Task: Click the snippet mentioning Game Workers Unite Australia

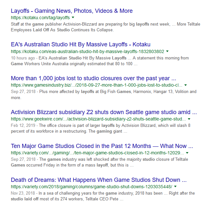Action: [x=102, y=61]
